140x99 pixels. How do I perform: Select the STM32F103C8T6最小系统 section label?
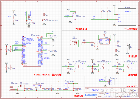click(x=48, y=75)
